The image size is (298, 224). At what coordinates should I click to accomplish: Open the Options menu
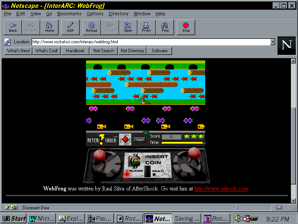pyautogui.click(x=95, y=14)
